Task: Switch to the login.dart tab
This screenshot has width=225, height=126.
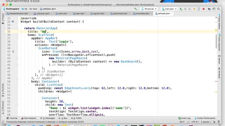Action: click(x=79, y=14)
